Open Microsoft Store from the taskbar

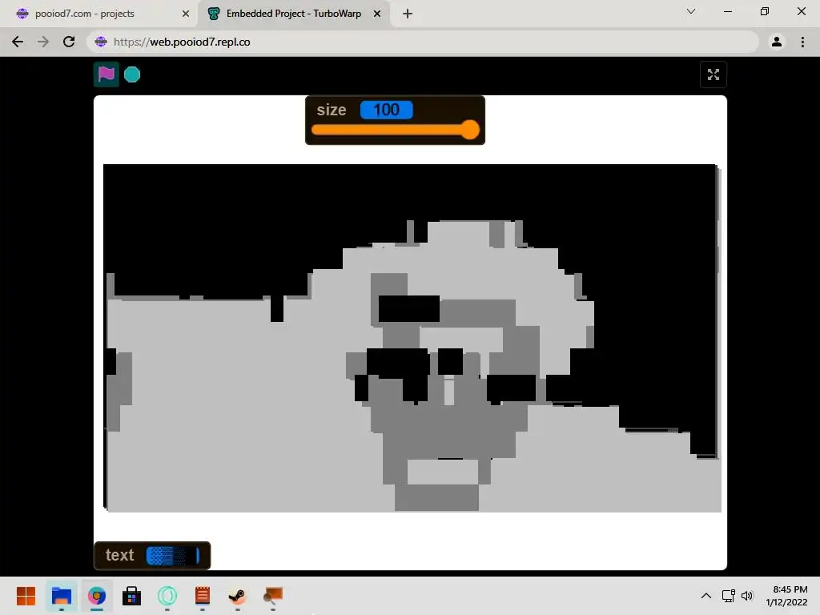pos(132,596)
